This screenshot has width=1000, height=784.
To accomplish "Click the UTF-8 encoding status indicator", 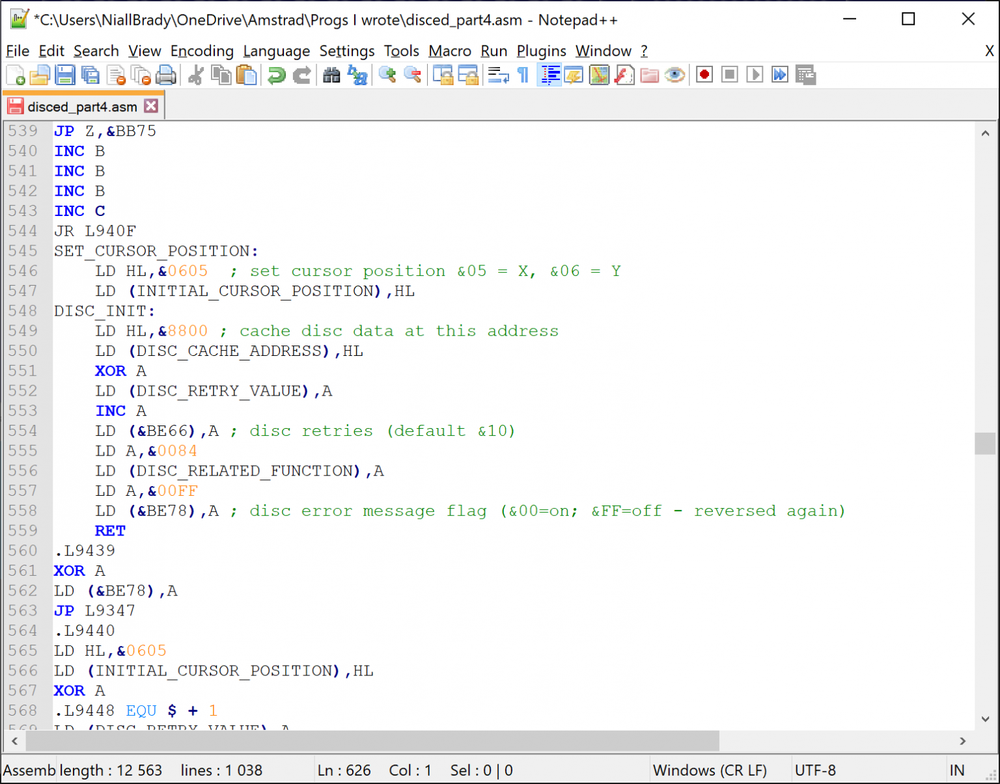I will [815, 770].
